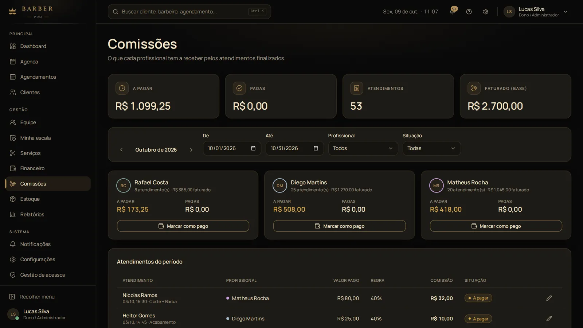Mark Rafael Costa commission as paid
This screenshot has width=583, height=328.
(x=183, y=226)
